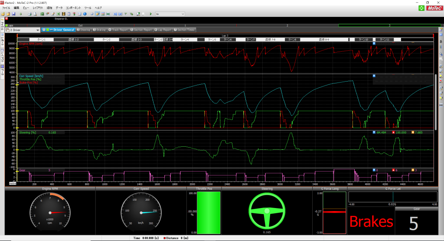Expand the Corr Speed graph legend arrow
Screen dimensions: 444x241
[374, 76]
